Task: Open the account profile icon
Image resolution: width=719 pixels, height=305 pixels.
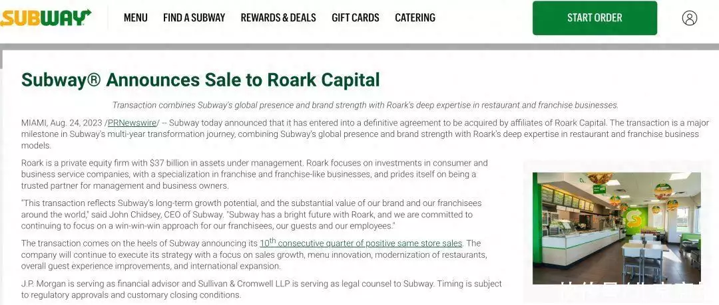Action: pyautogui.click(x=690, y=18)
